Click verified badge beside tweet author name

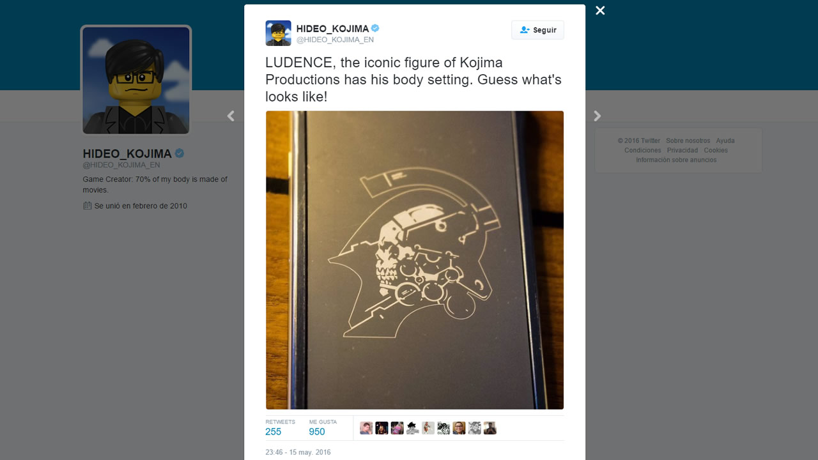[376, 28]
